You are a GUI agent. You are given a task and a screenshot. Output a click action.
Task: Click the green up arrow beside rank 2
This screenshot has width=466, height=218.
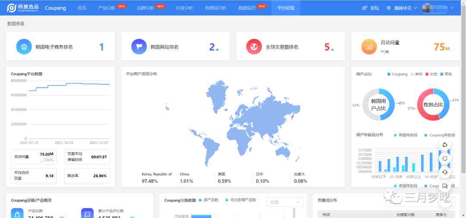tap(217, 49)
